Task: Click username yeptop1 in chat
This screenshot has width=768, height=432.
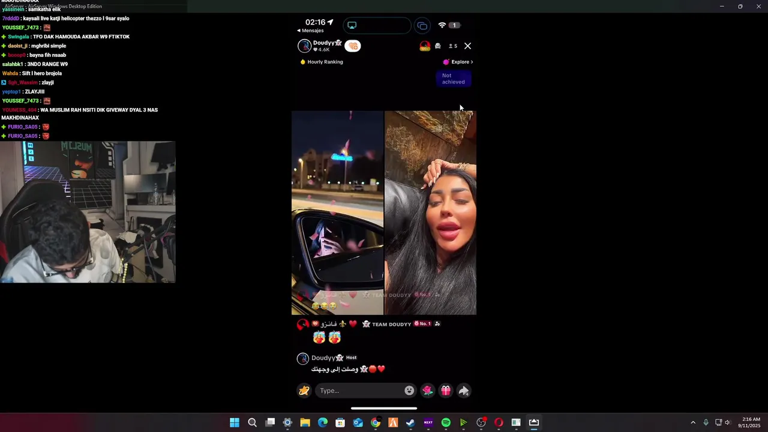Action: 11,92
